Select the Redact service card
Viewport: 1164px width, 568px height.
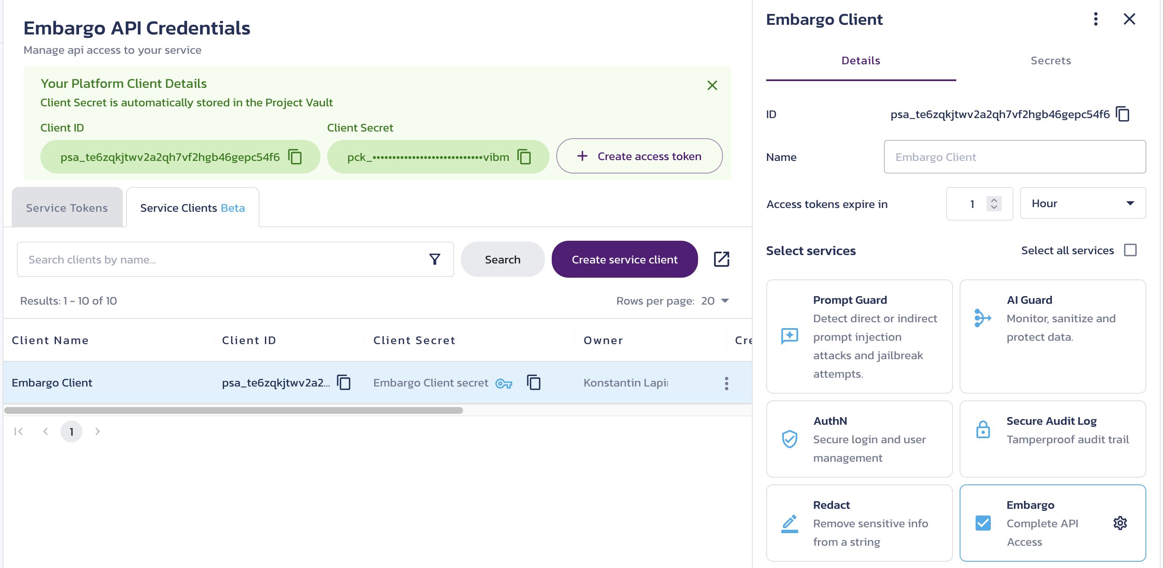[x=859, y=523]
